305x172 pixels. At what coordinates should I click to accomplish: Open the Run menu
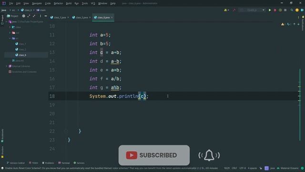(77, 3)
